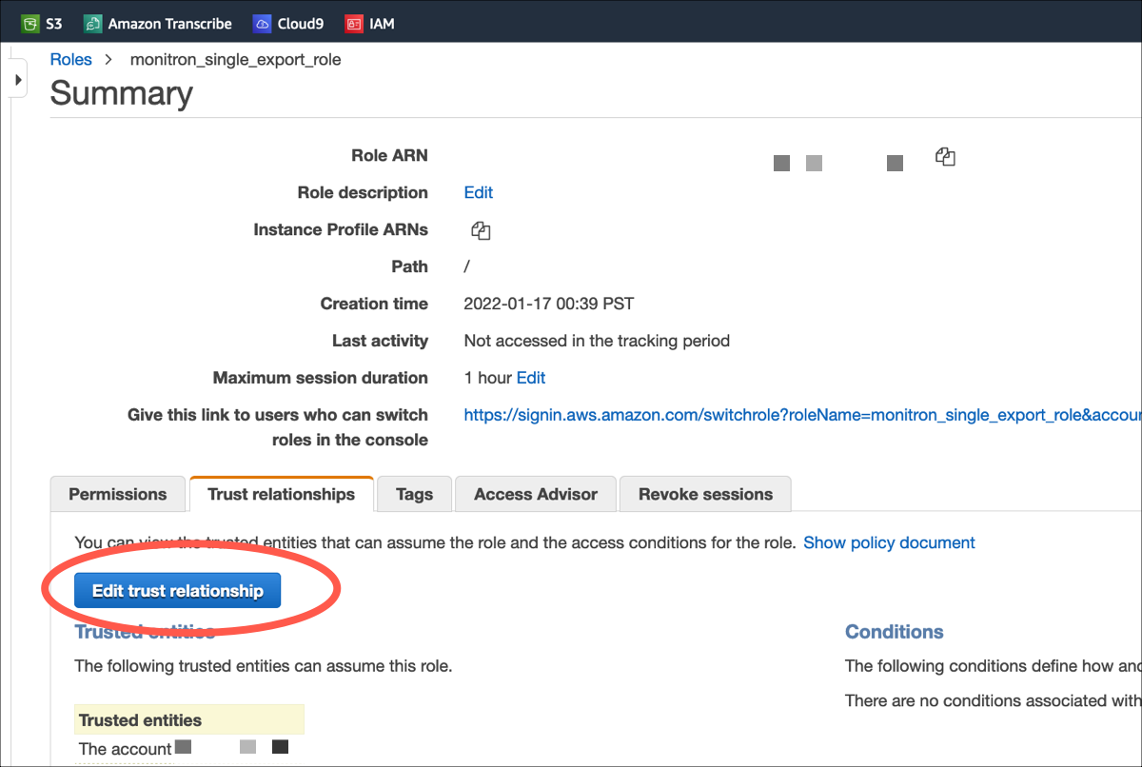
Task: Click the Edit trust relationship button
Action: coord(177,590)
